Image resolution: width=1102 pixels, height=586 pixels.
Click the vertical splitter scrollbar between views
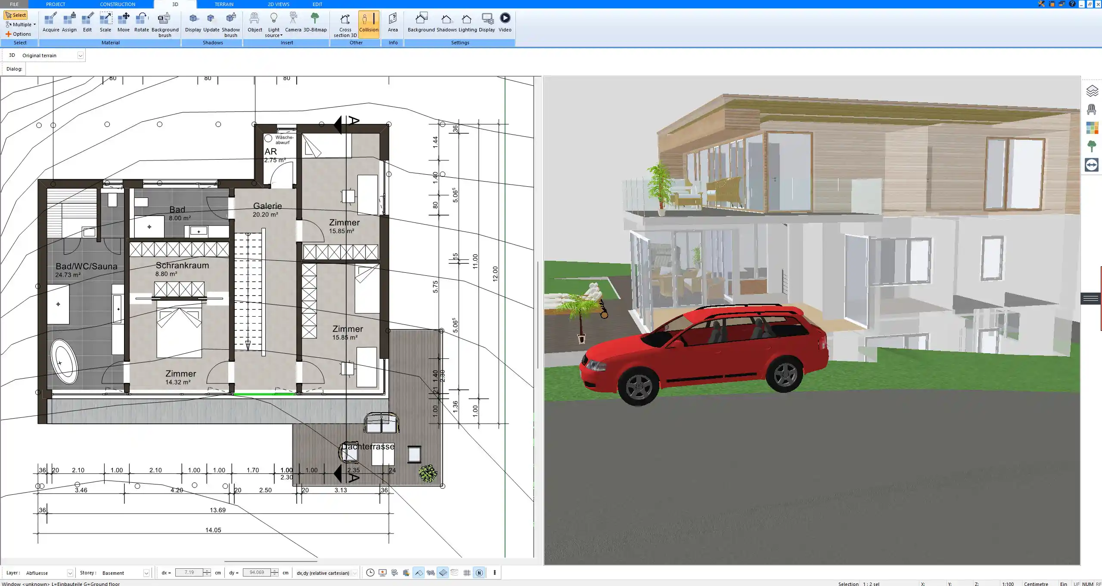[x=537, y=315]
